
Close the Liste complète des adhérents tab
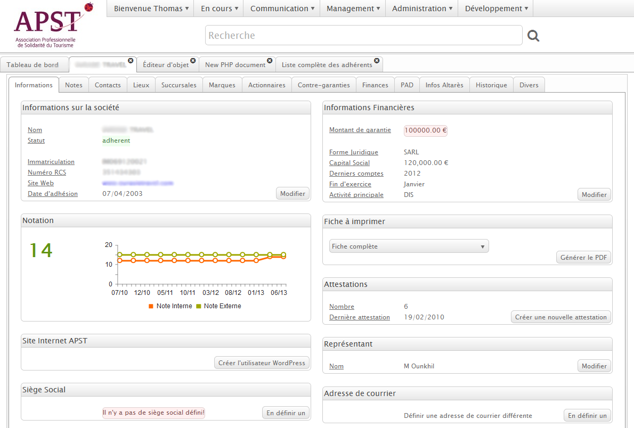point(377,61)
